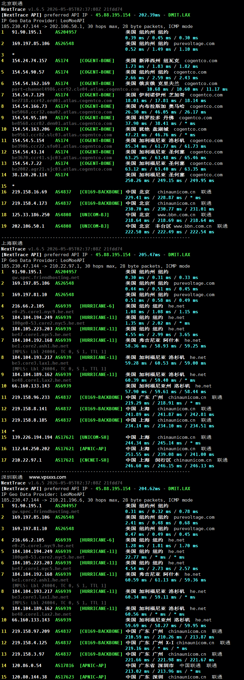
Task: Click the 北京联通 section heading
Action: [12, 4]
